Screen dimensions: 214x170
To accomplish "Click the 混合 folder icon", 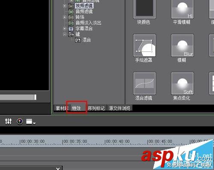I will pyautogui.click(x=78, y=40).
